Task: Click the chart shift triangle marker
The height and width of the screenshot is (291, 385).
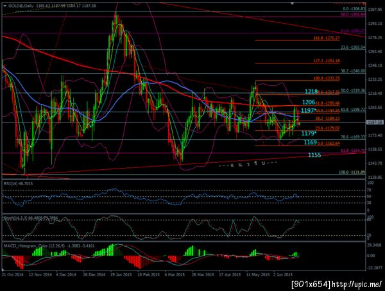Action: [292, 3]
